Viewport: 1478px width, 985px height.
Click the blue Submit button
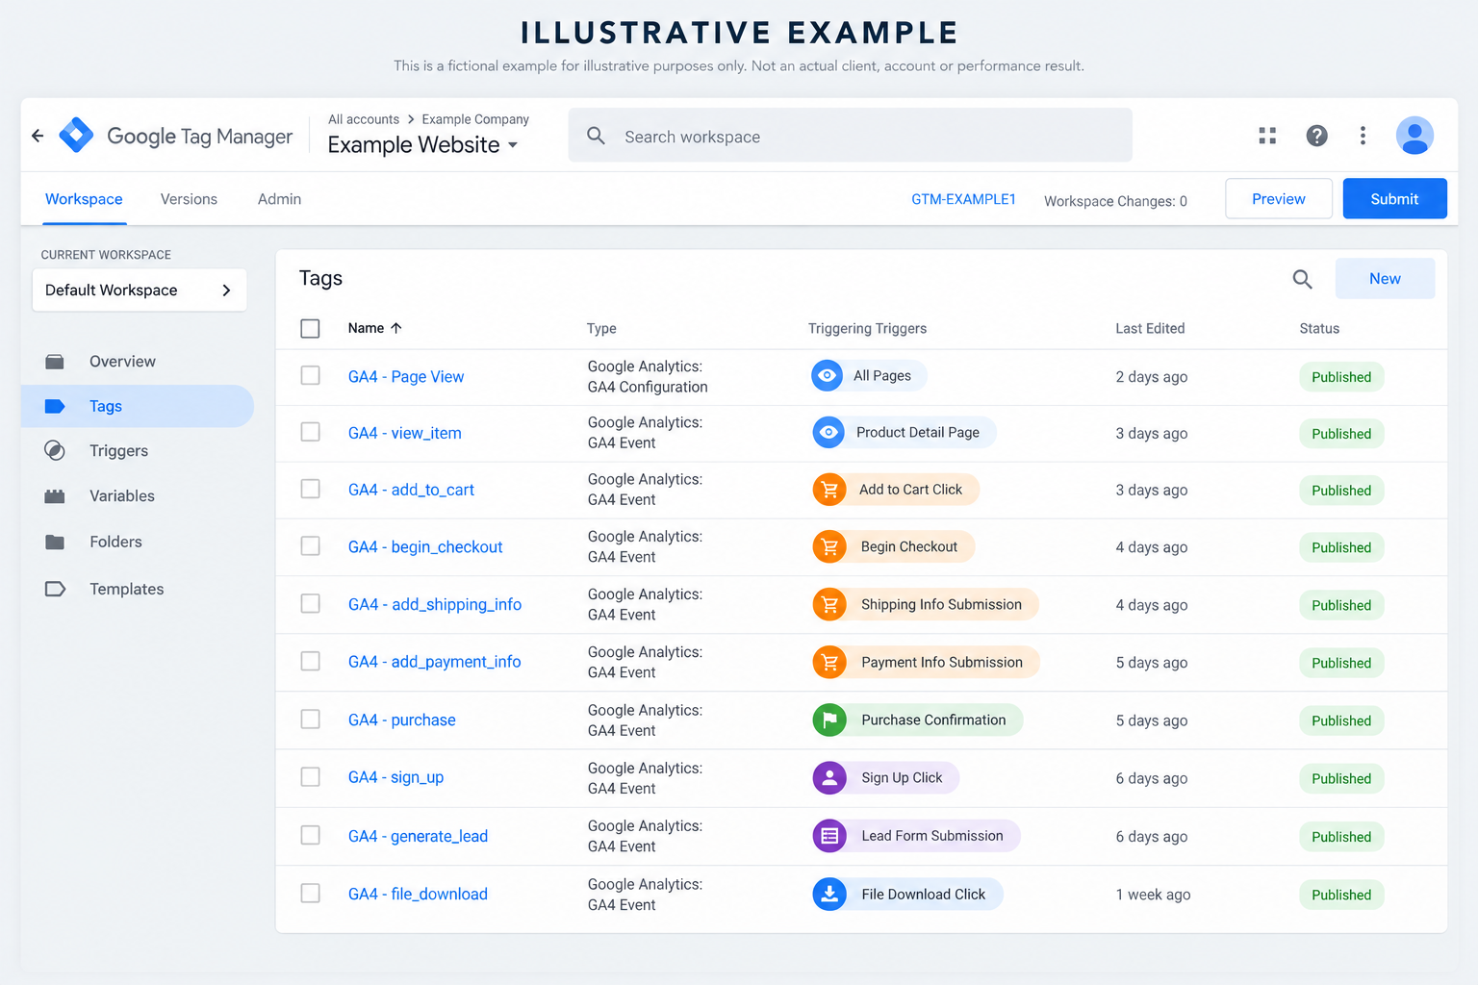pyautogui.click(x=1394, y=198)
